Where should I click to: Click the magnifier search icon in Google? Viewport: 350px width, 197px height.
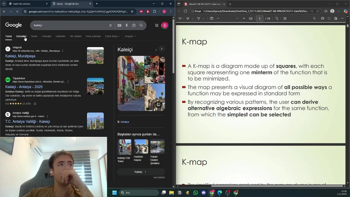[141, 25]
